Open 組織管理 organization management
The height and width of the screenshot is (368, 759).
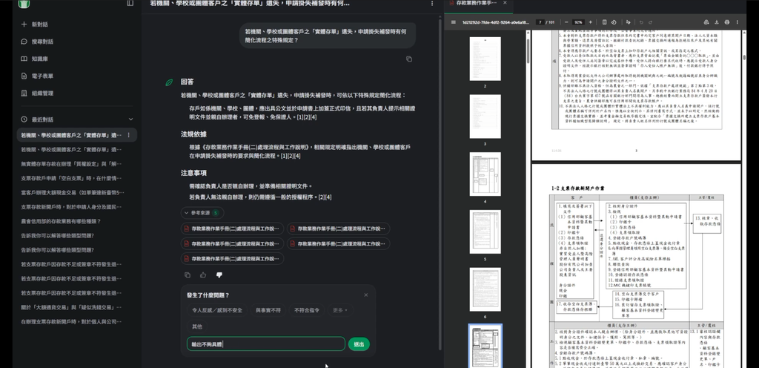[37, 93]
